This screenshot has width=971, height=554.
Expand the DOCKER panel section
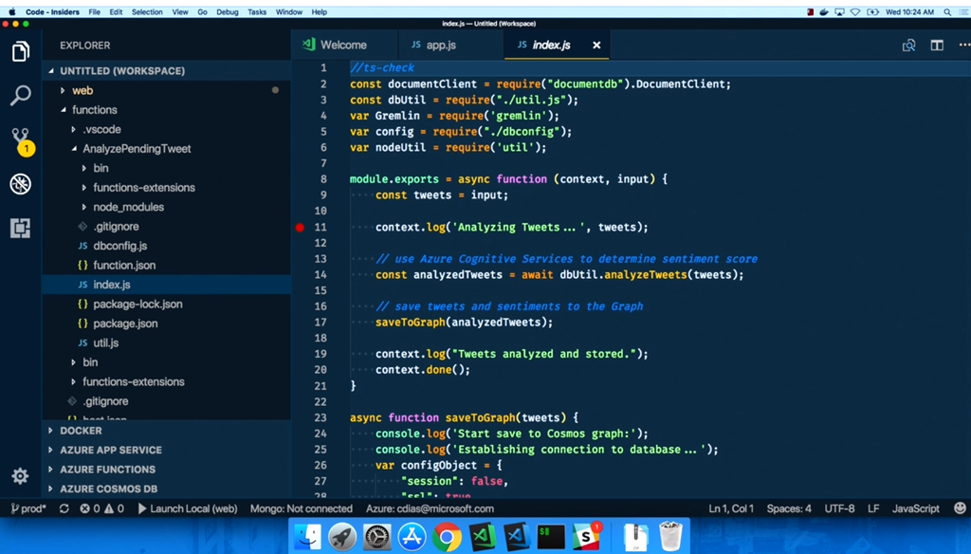click(x=81, y=431)
